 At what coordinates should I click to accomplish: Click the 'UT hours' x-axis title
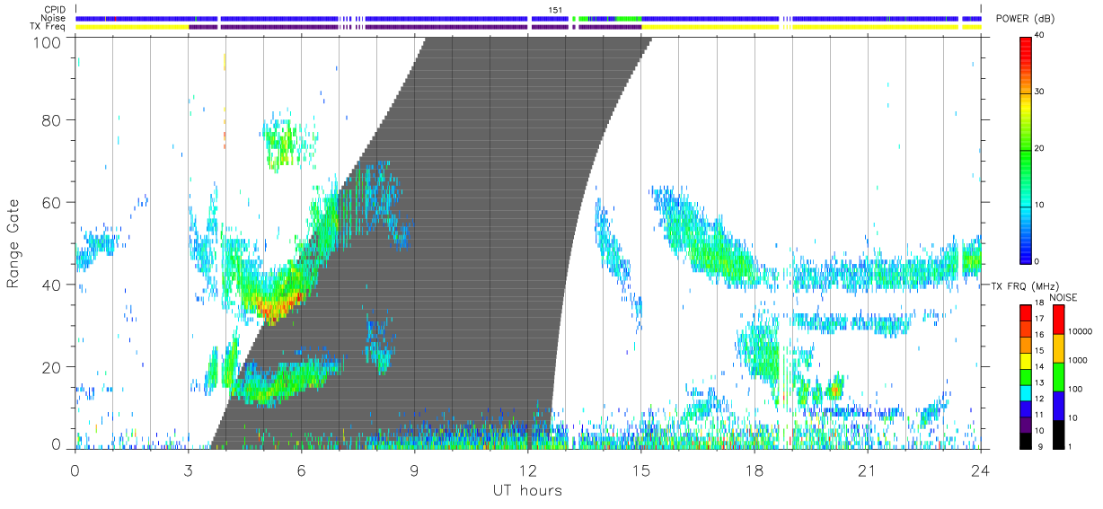pyautogui.click(x=527, y=490)
